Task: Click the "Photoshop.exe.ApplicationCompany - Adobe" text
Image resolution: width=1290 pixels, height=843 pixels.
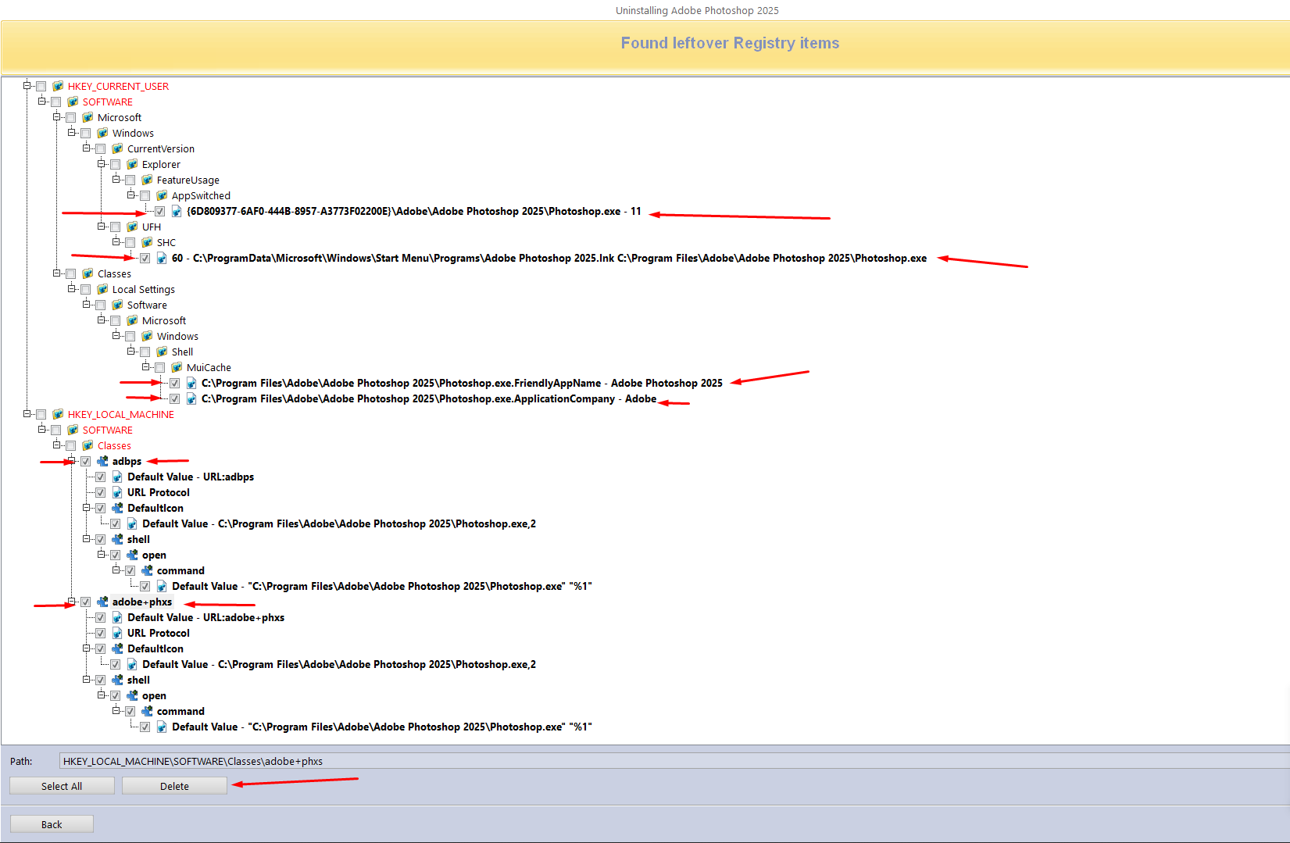Action: [x=548, y=398]
